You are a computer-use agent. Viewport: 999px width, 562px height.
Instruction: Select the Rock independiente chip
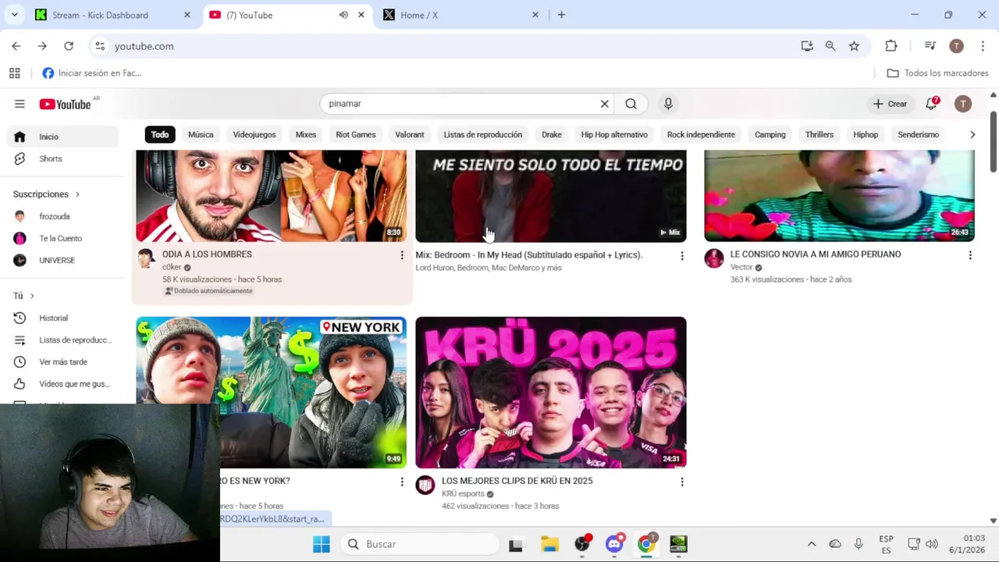tap(701, 134)
